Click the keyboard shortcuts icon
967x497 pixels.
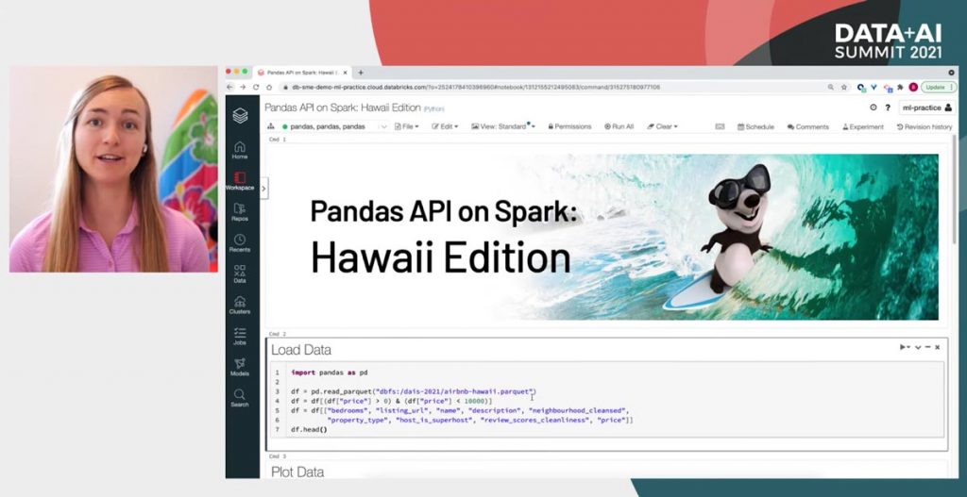(720, 126)
